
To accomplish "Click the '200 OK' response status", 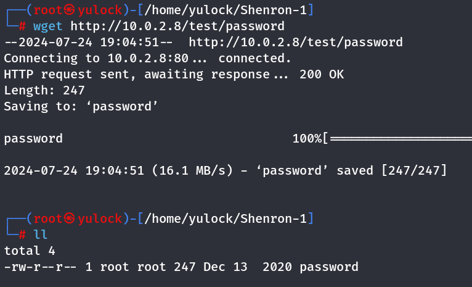I will [322, 74].
